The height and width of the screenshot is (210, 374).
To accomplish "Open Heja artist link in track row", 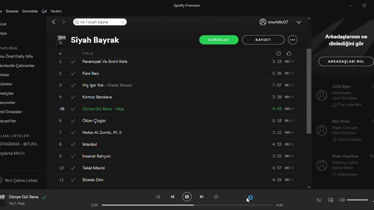I will [120, 109].
